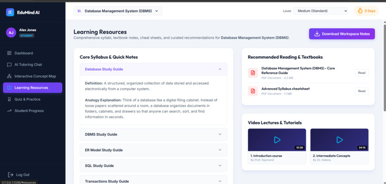The height and width of the screenshot is (184, 386).
Task: Collapse the Database Study Guide section
Action: click(x=153, y=69)
